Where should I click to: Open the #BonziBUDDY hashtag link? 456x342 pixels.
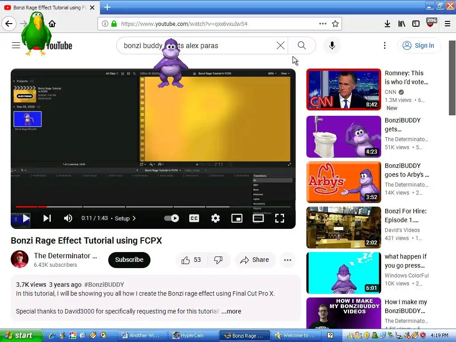coord(104,285)
